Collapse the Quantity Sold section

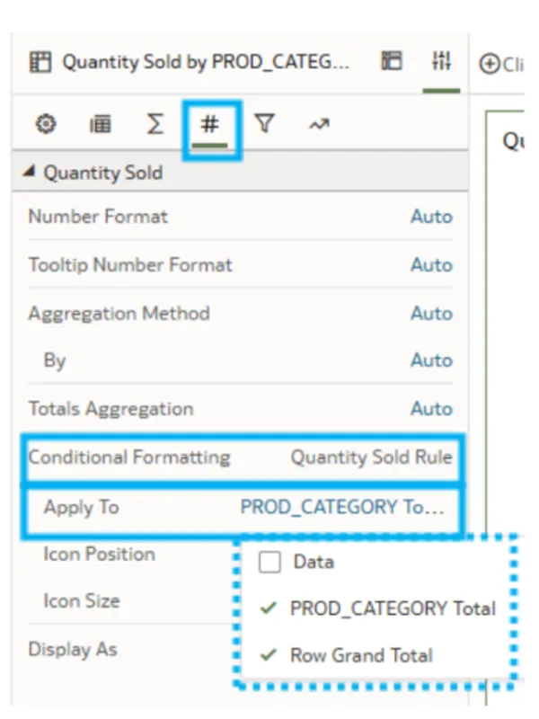(x=31, y=172)
